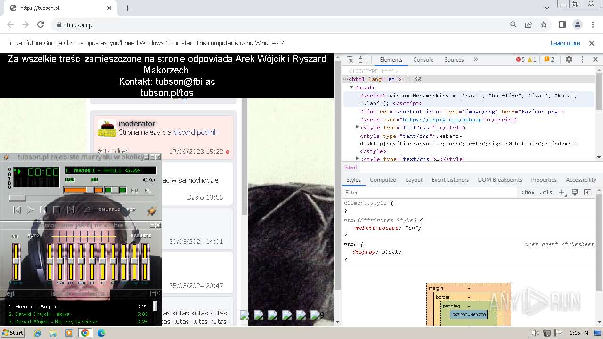Screen dimensions: 603x339
Task: Switch to the Console tab
Action: click(x=423, y=60)
